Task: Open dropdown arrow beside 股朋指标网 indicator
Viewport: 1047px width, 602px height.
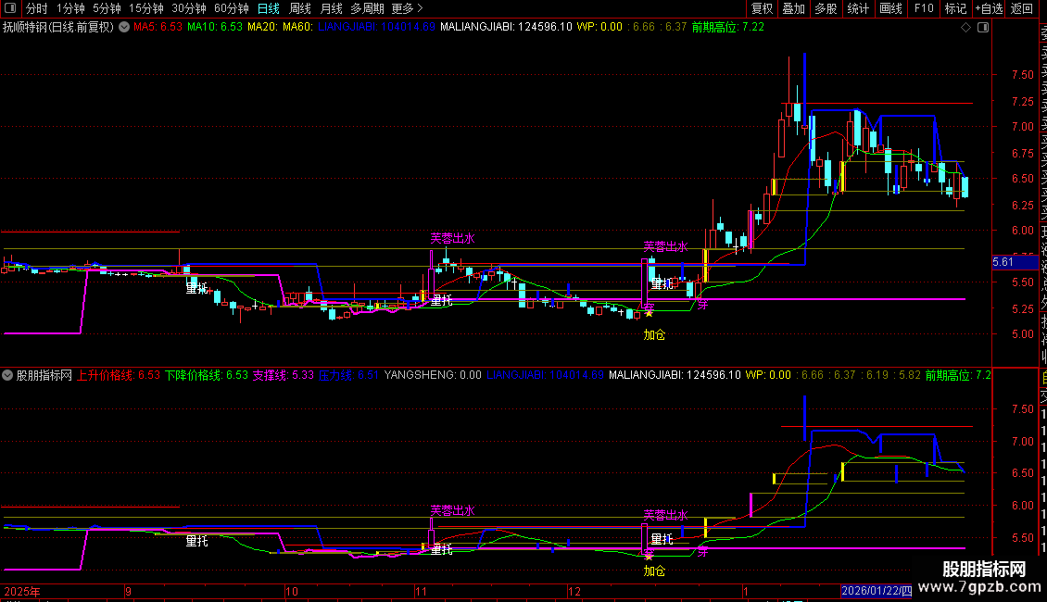Action: click(x=8, y=376)
